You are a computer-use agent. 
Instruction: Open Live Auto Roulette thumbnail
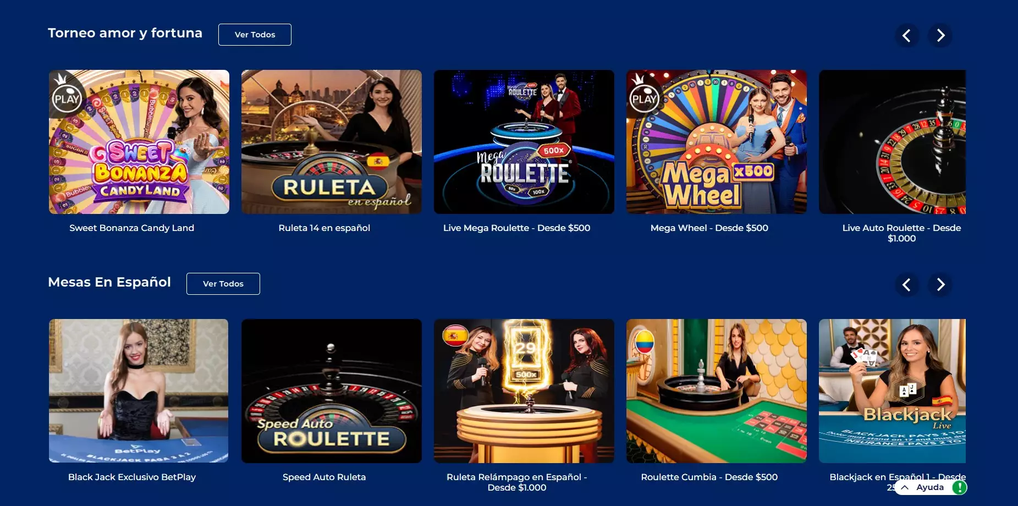coord(892,142)
